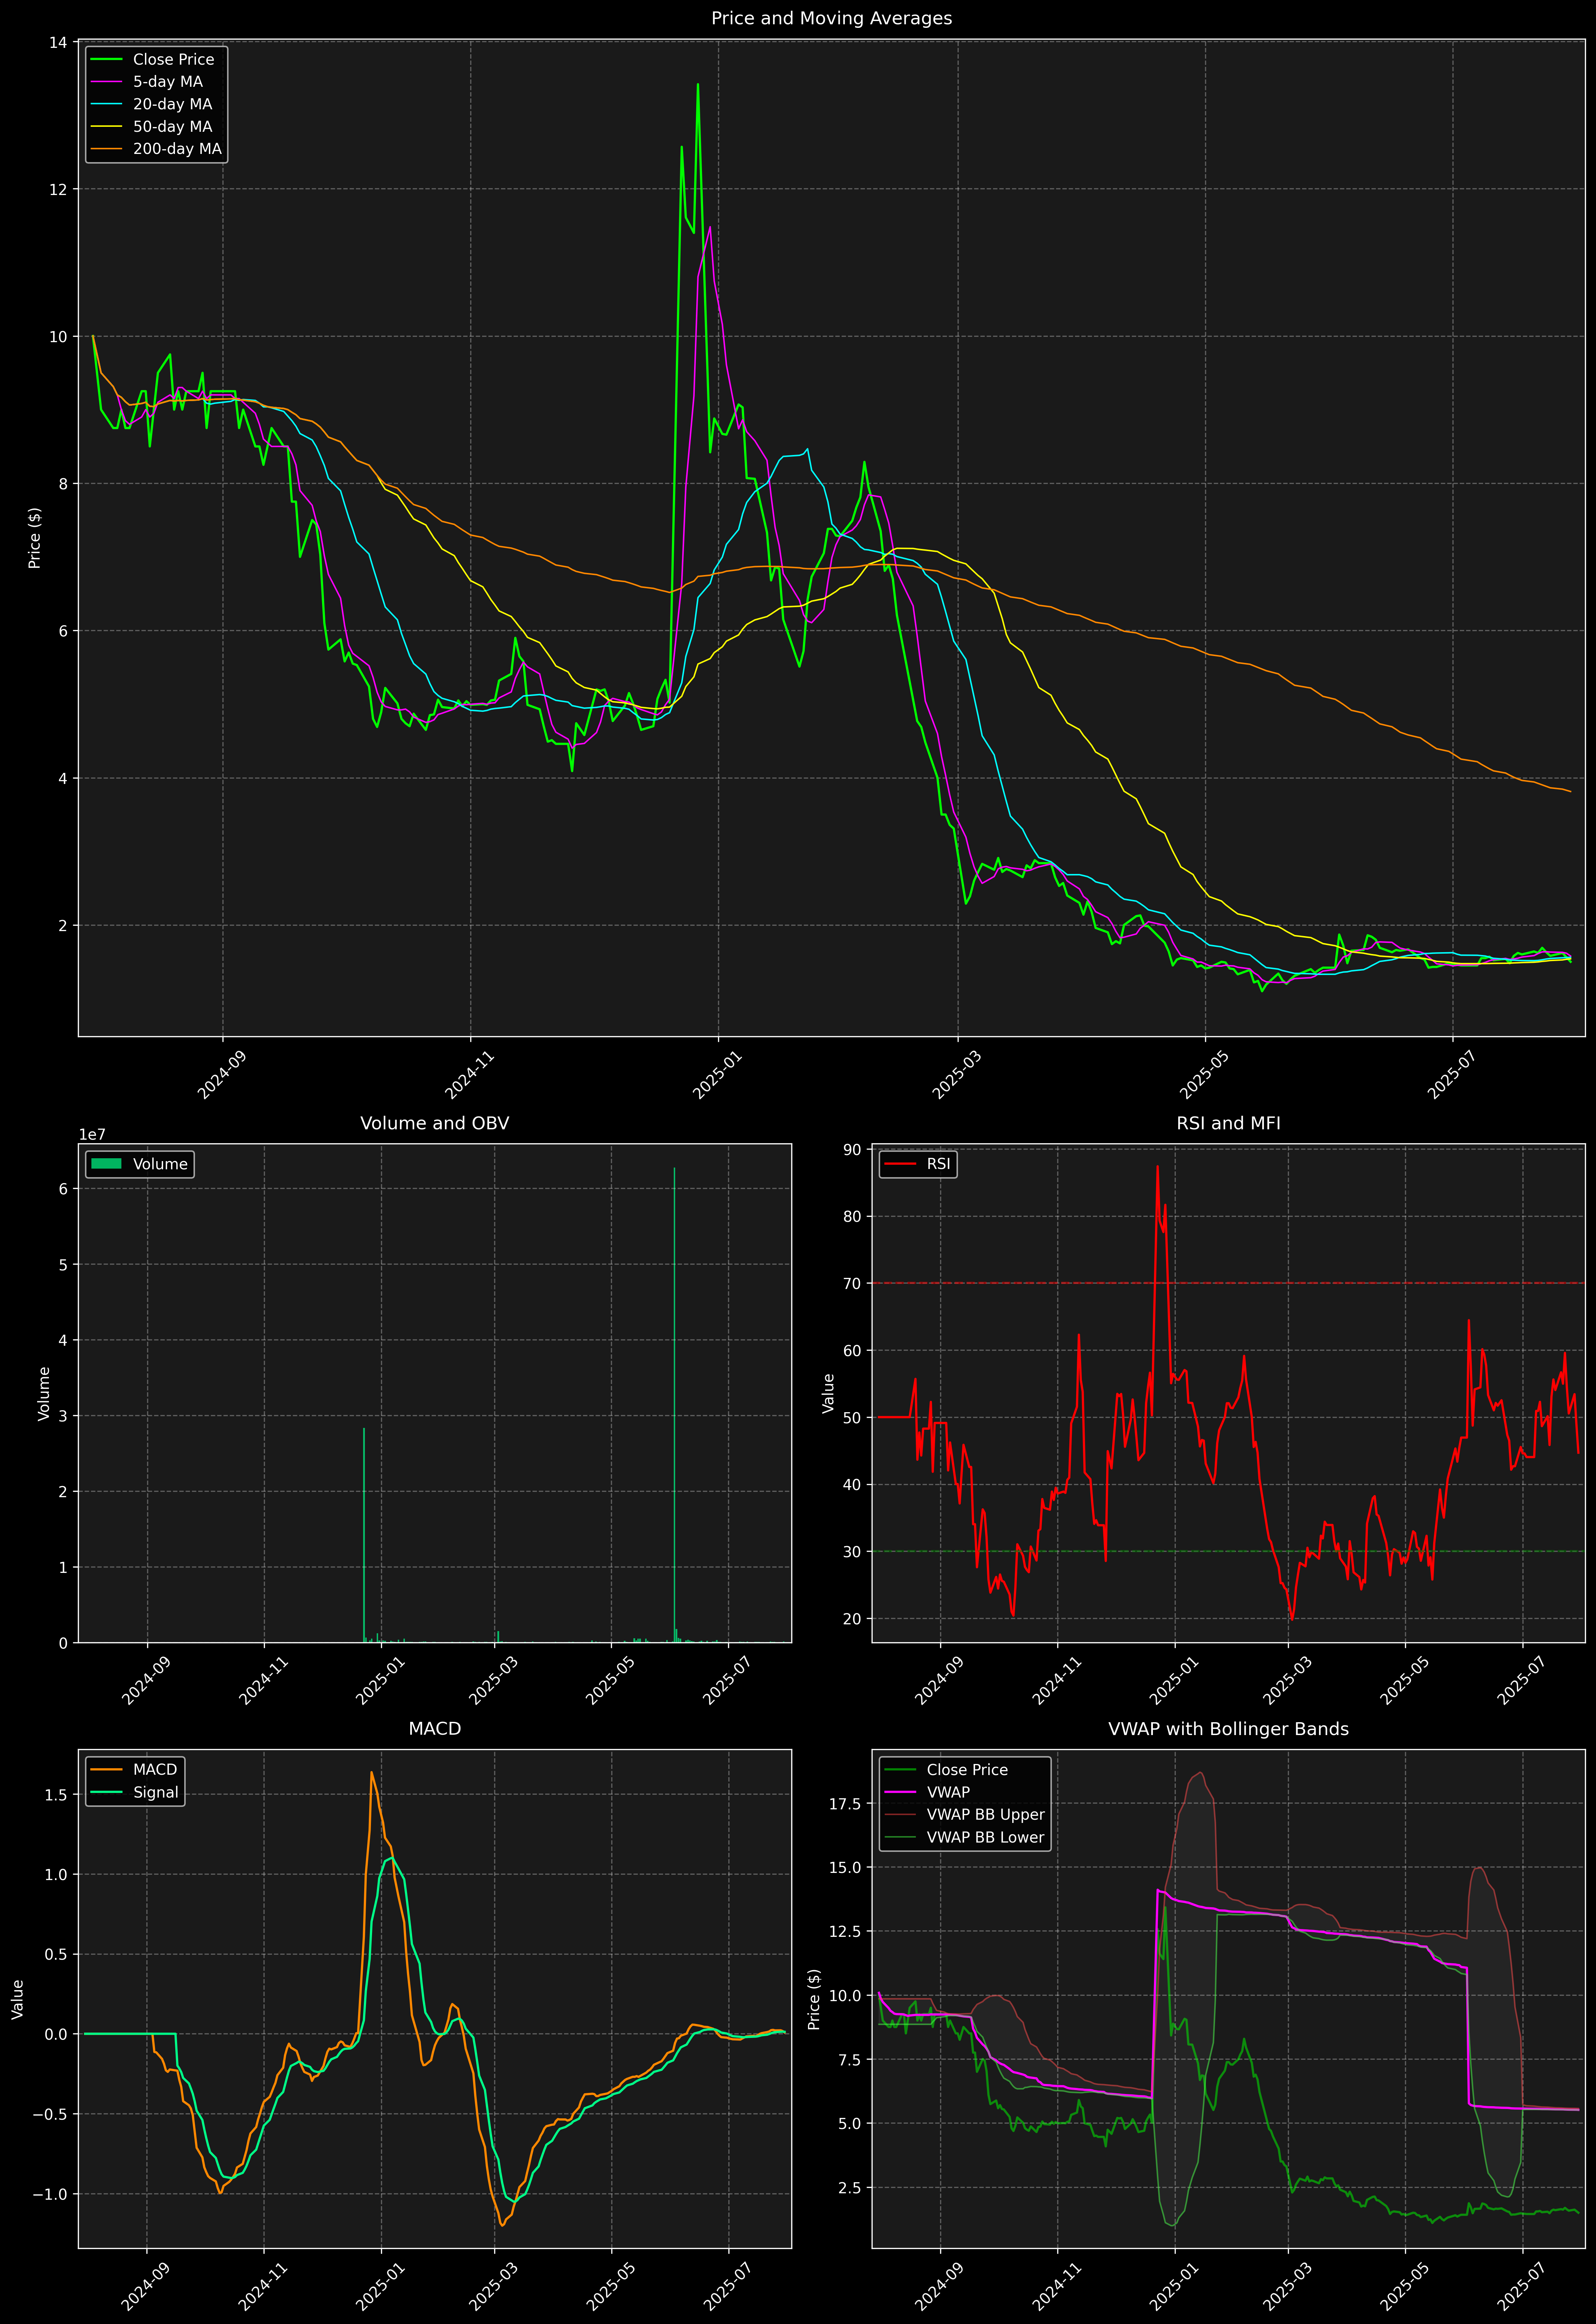Image resolution: width=1596 pixels, height=2324 pixels.
Task: Click the "8" tick on the top chart y-axis
Action: pyautogui.click(x=62, y=484)
